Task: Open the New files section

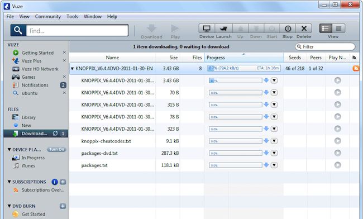Action: pos(26,126)
